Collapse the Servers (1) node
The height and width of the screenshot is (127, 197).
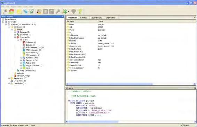point(3,22)
